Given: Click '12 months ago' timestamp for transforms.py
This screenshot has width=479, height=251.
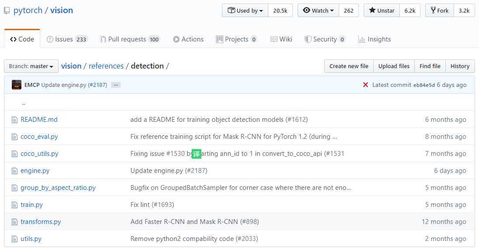Looking at the screenshot, I should 444,222.
